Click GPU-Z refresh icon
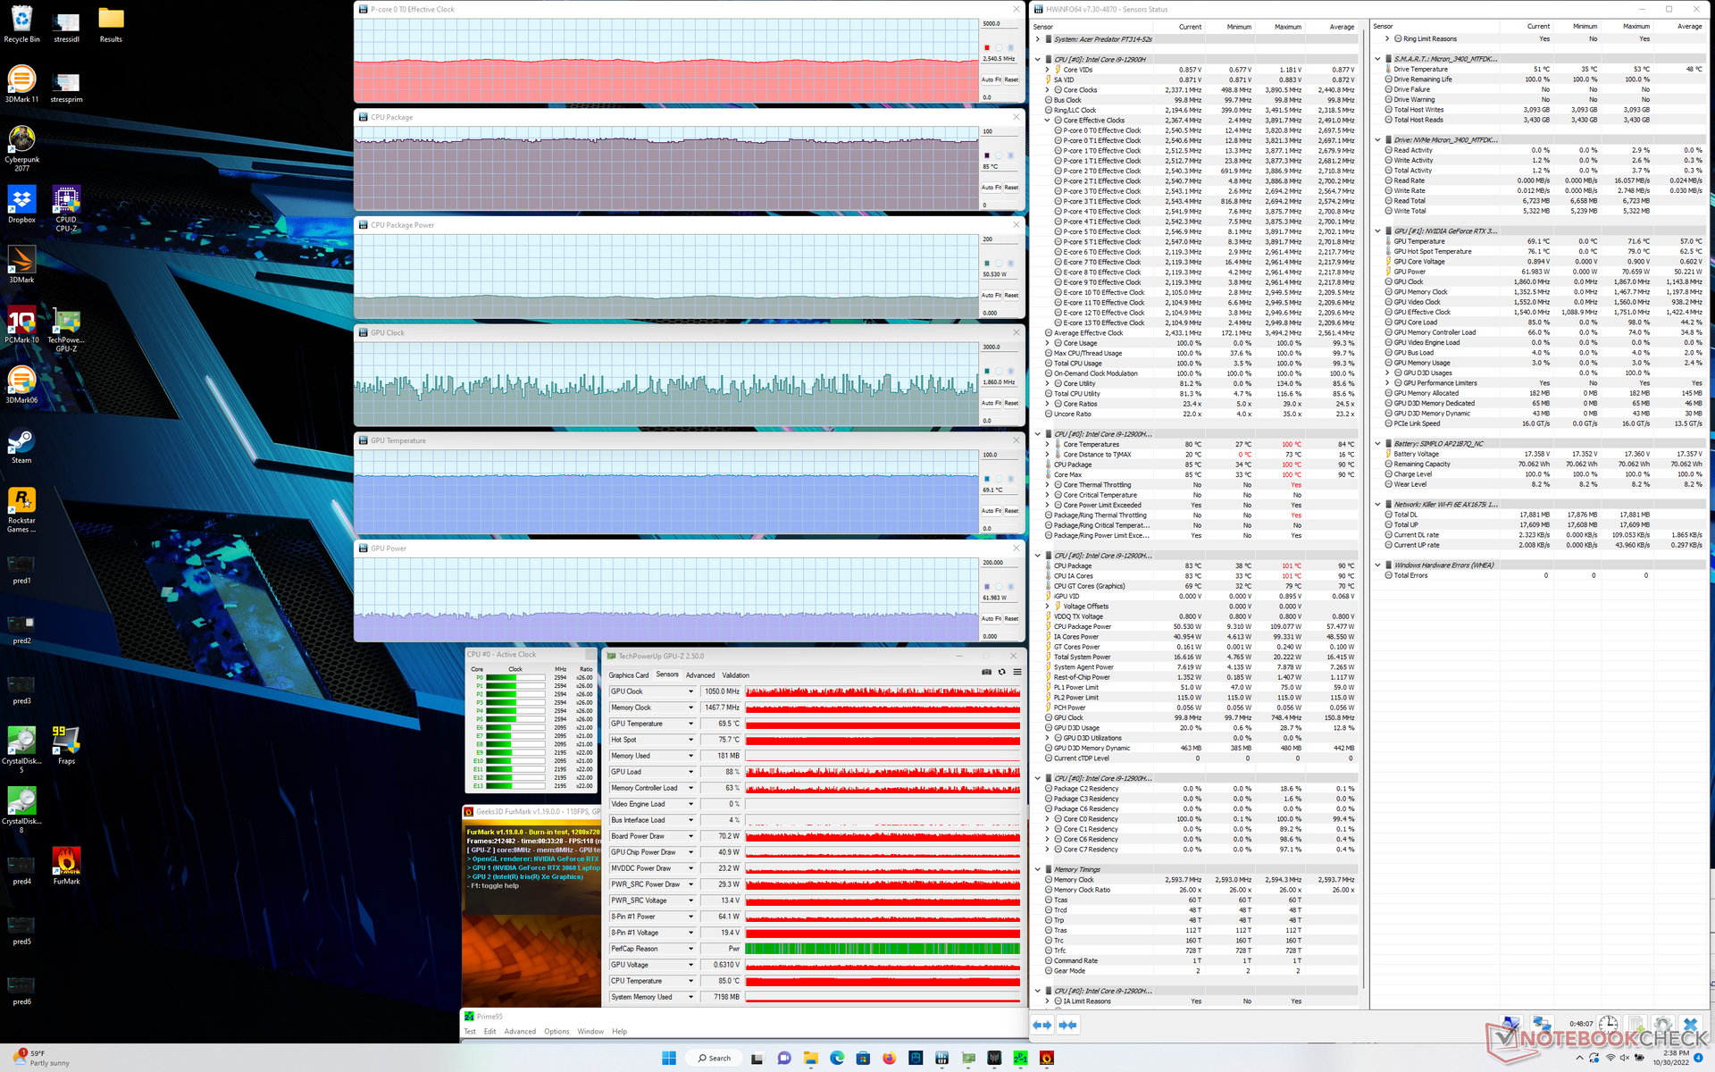 1001,672
